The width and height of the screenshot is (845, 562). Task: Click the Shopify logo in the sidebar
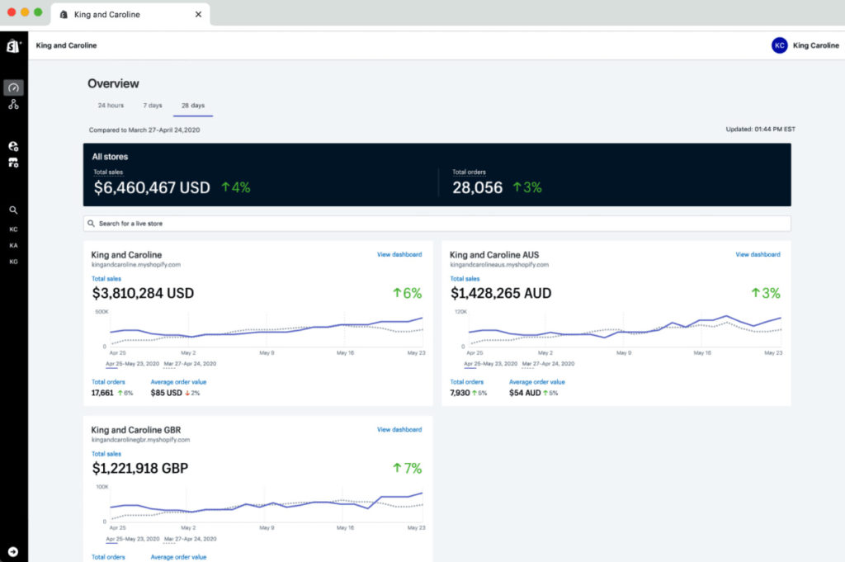(12, 45)
